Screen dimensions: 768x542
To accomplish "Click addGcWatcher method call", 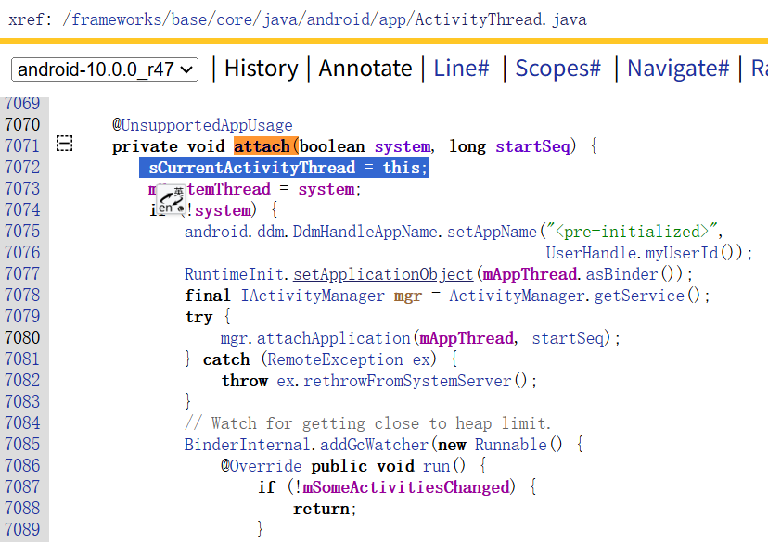I will (374, 445).
